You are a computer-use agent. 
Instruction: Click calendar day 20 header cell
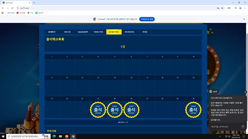[193, 78]
